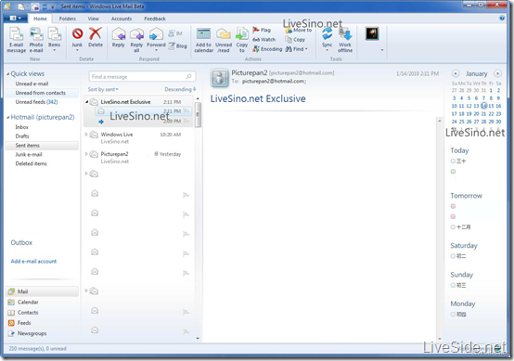Expand the Picturepan2 Yesterday conversation
Image resolution: width=514 pixels, height=361 pixels.
86,154
